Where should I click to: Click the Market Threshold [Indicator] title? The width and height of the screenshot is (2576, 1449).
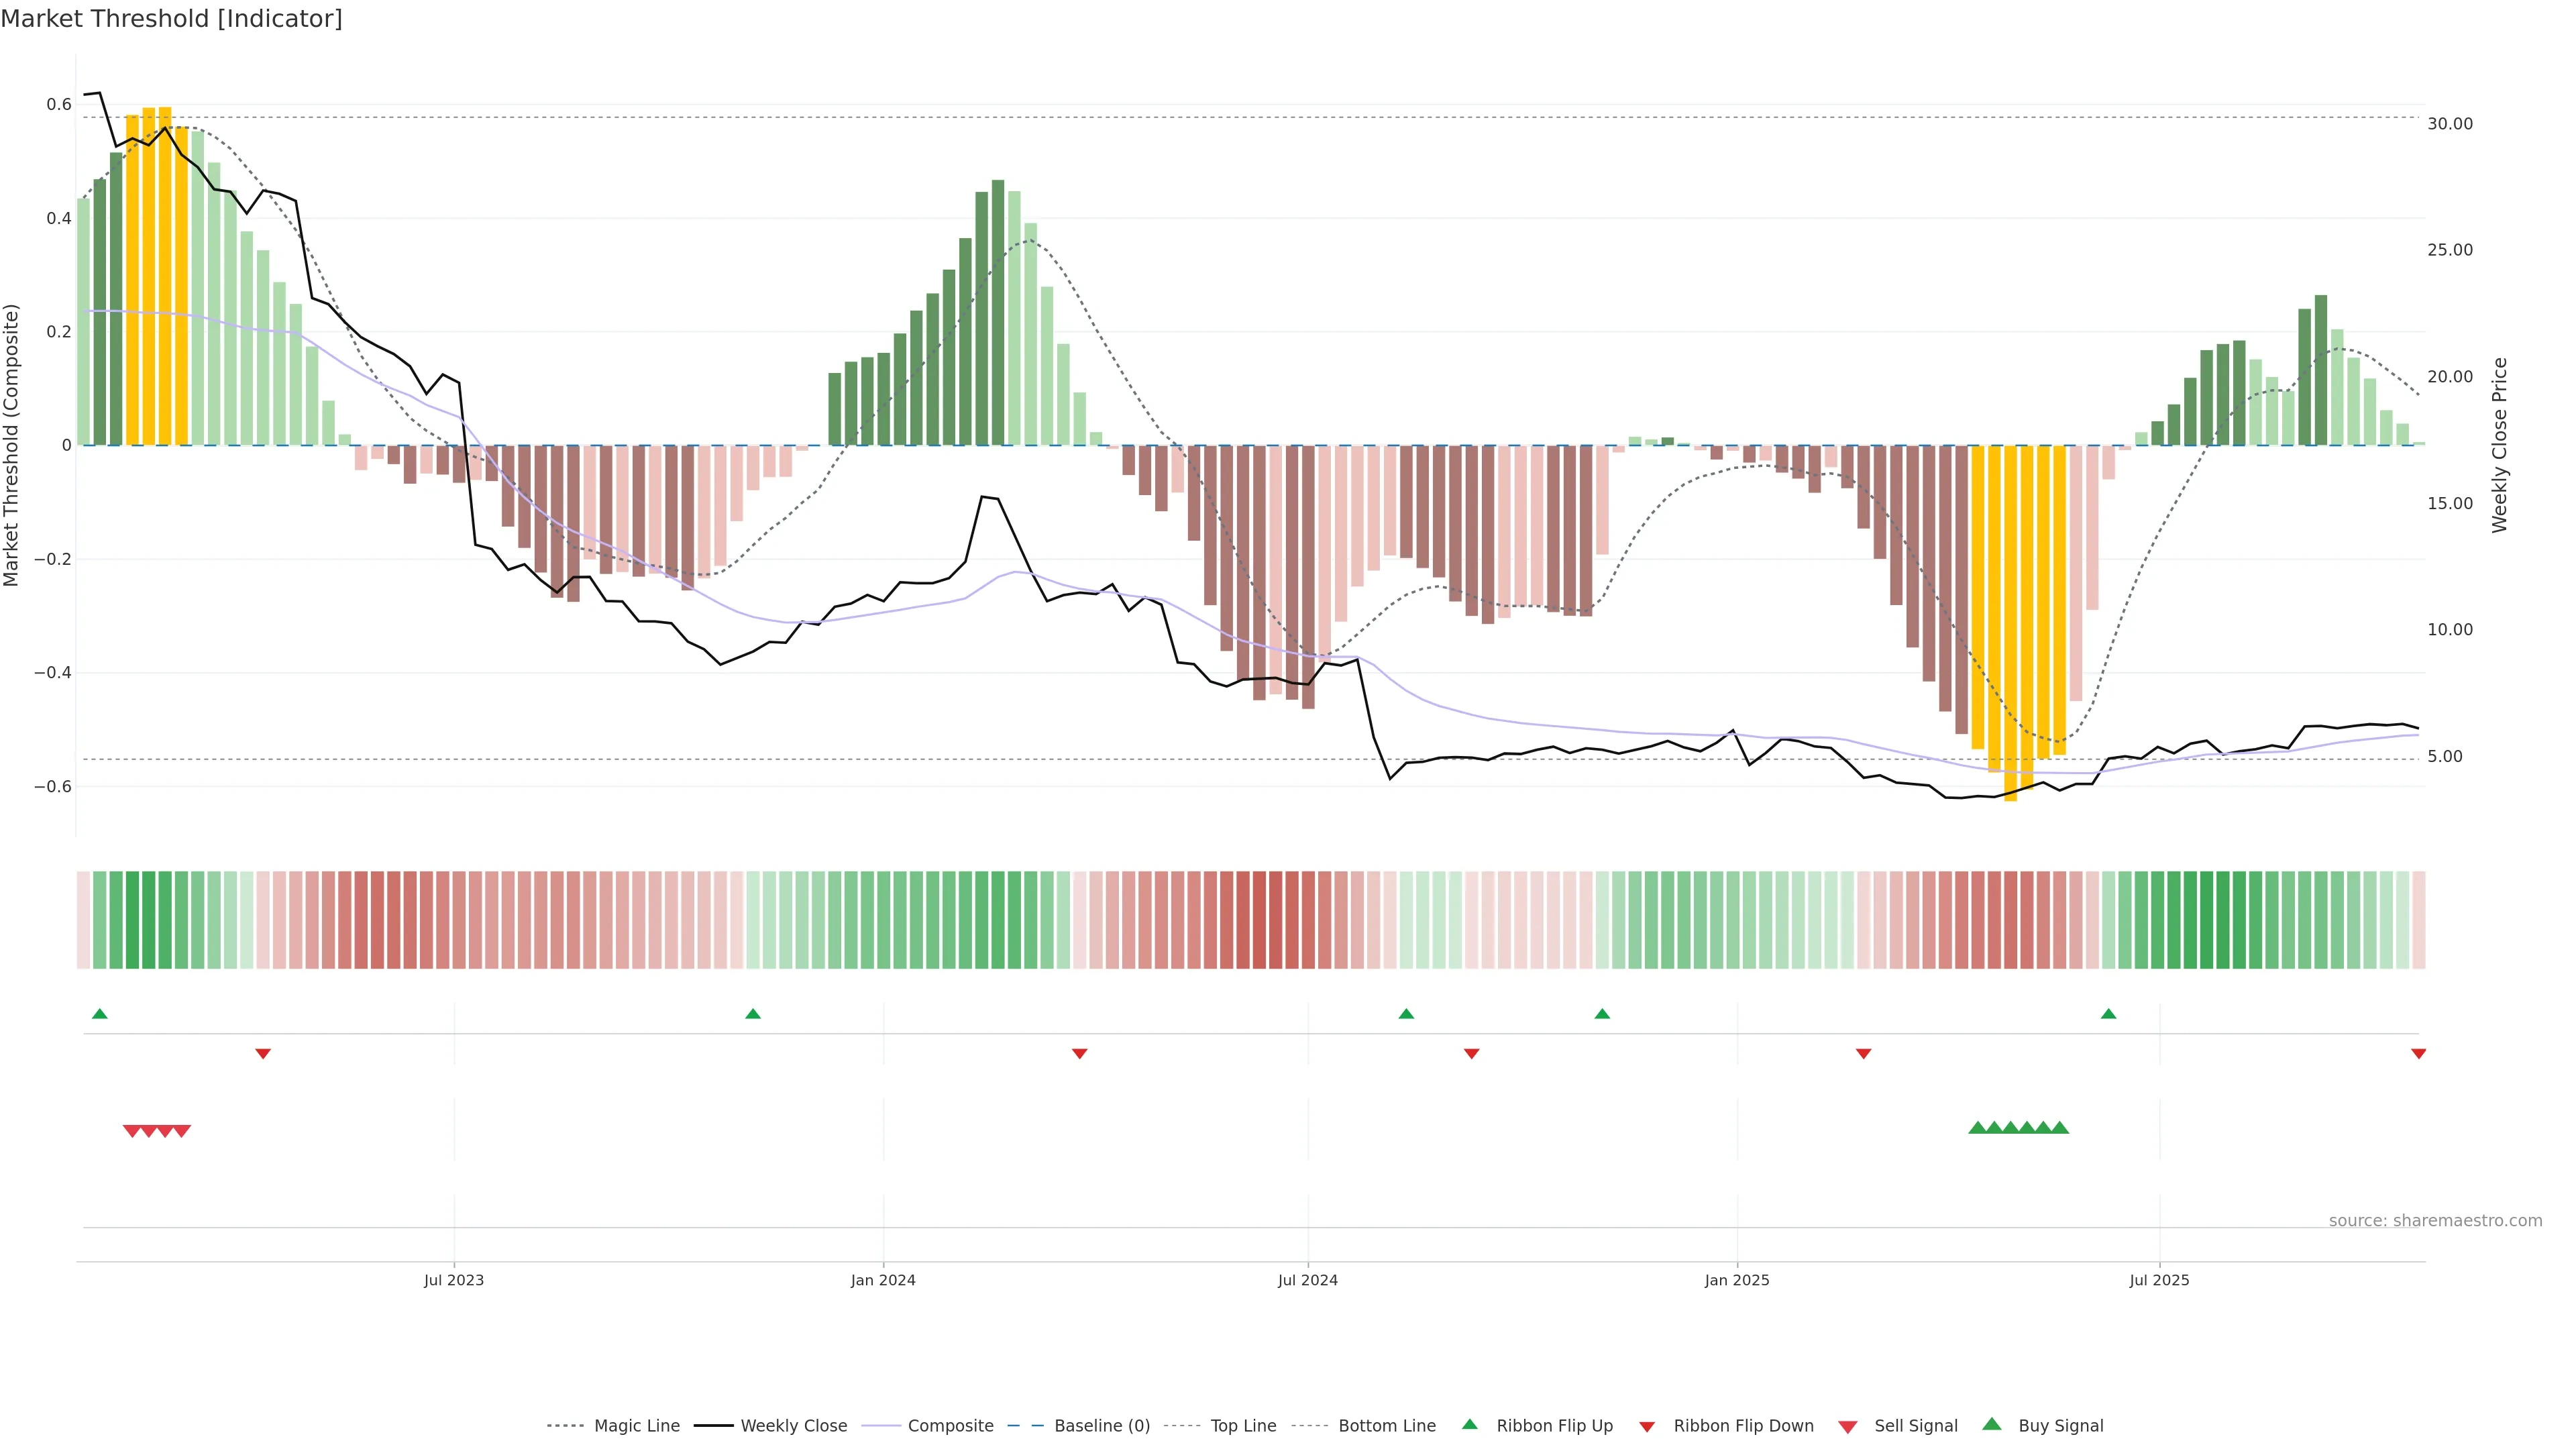pos(171,19)
